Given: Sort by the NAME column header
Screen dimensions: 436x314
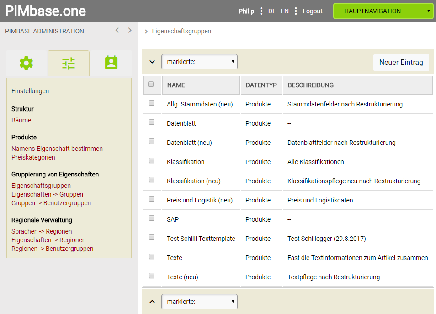Looking at the screenshot, I should (x=176, y=85).
